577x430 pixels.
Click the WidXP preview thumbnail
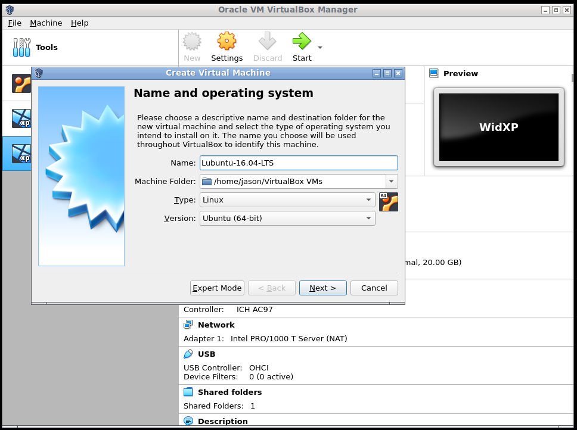pos(499,127)
